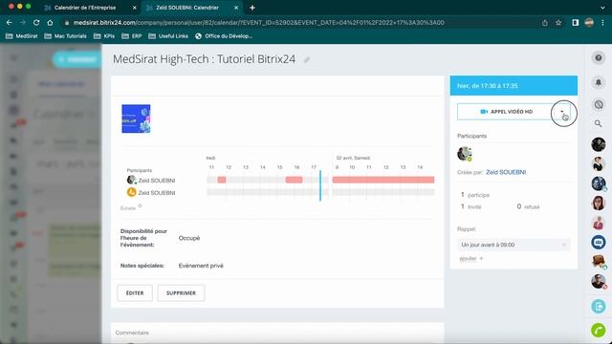Click the browser profile avatar
Viewport: 612px width, 344px height.
[x=589, y=23]
